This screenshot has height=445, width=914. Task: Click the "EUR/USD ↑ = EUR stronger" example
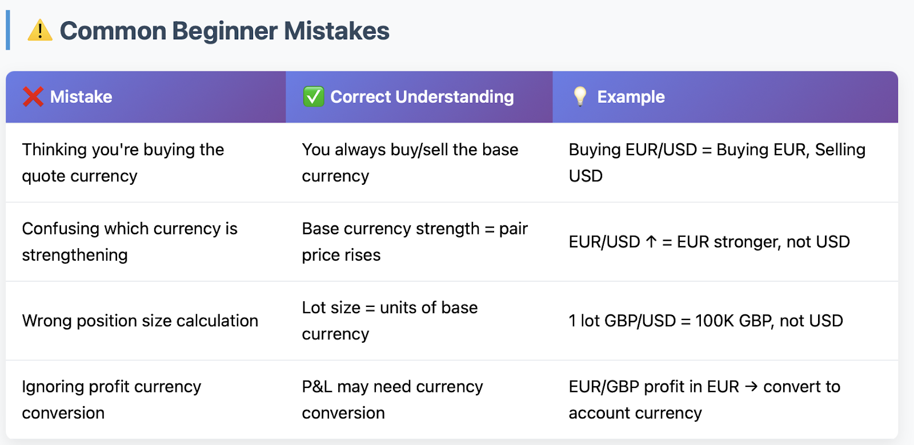click(x=709, y=242)
